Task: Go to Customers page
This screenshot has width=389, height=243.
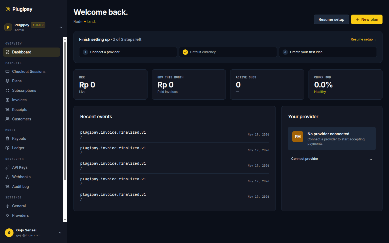Action: 31,119
